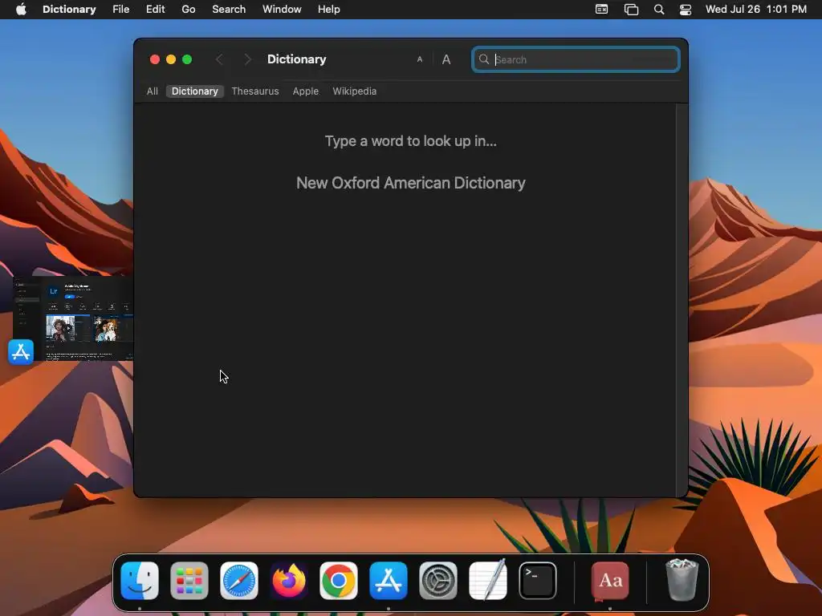Launch Safari from the Dock
Image resolution: width=822 pixels, height=616 pixels.
(239, 581)
